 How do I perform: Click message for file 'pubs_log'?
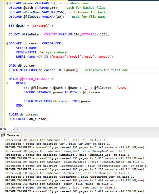(61, 188)
